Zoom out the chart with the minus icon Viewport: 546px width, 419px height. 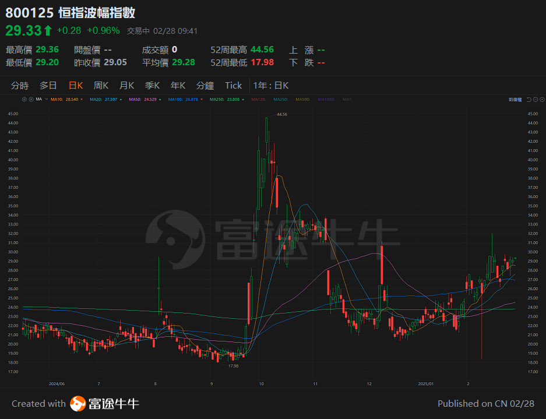pyautogui.click(x=536, y=100)
